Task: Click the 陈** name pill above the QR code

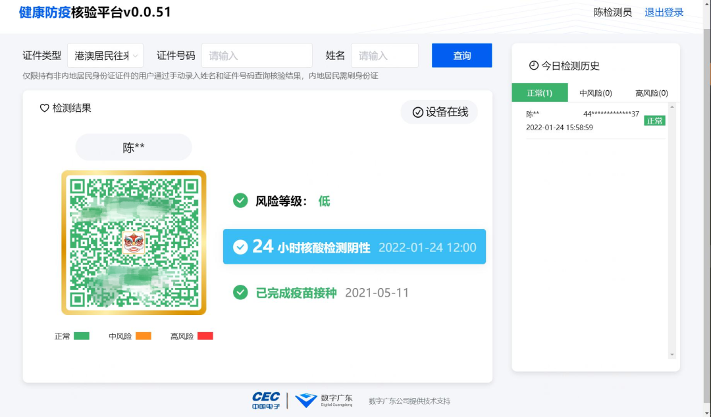Action: point(134,147)
